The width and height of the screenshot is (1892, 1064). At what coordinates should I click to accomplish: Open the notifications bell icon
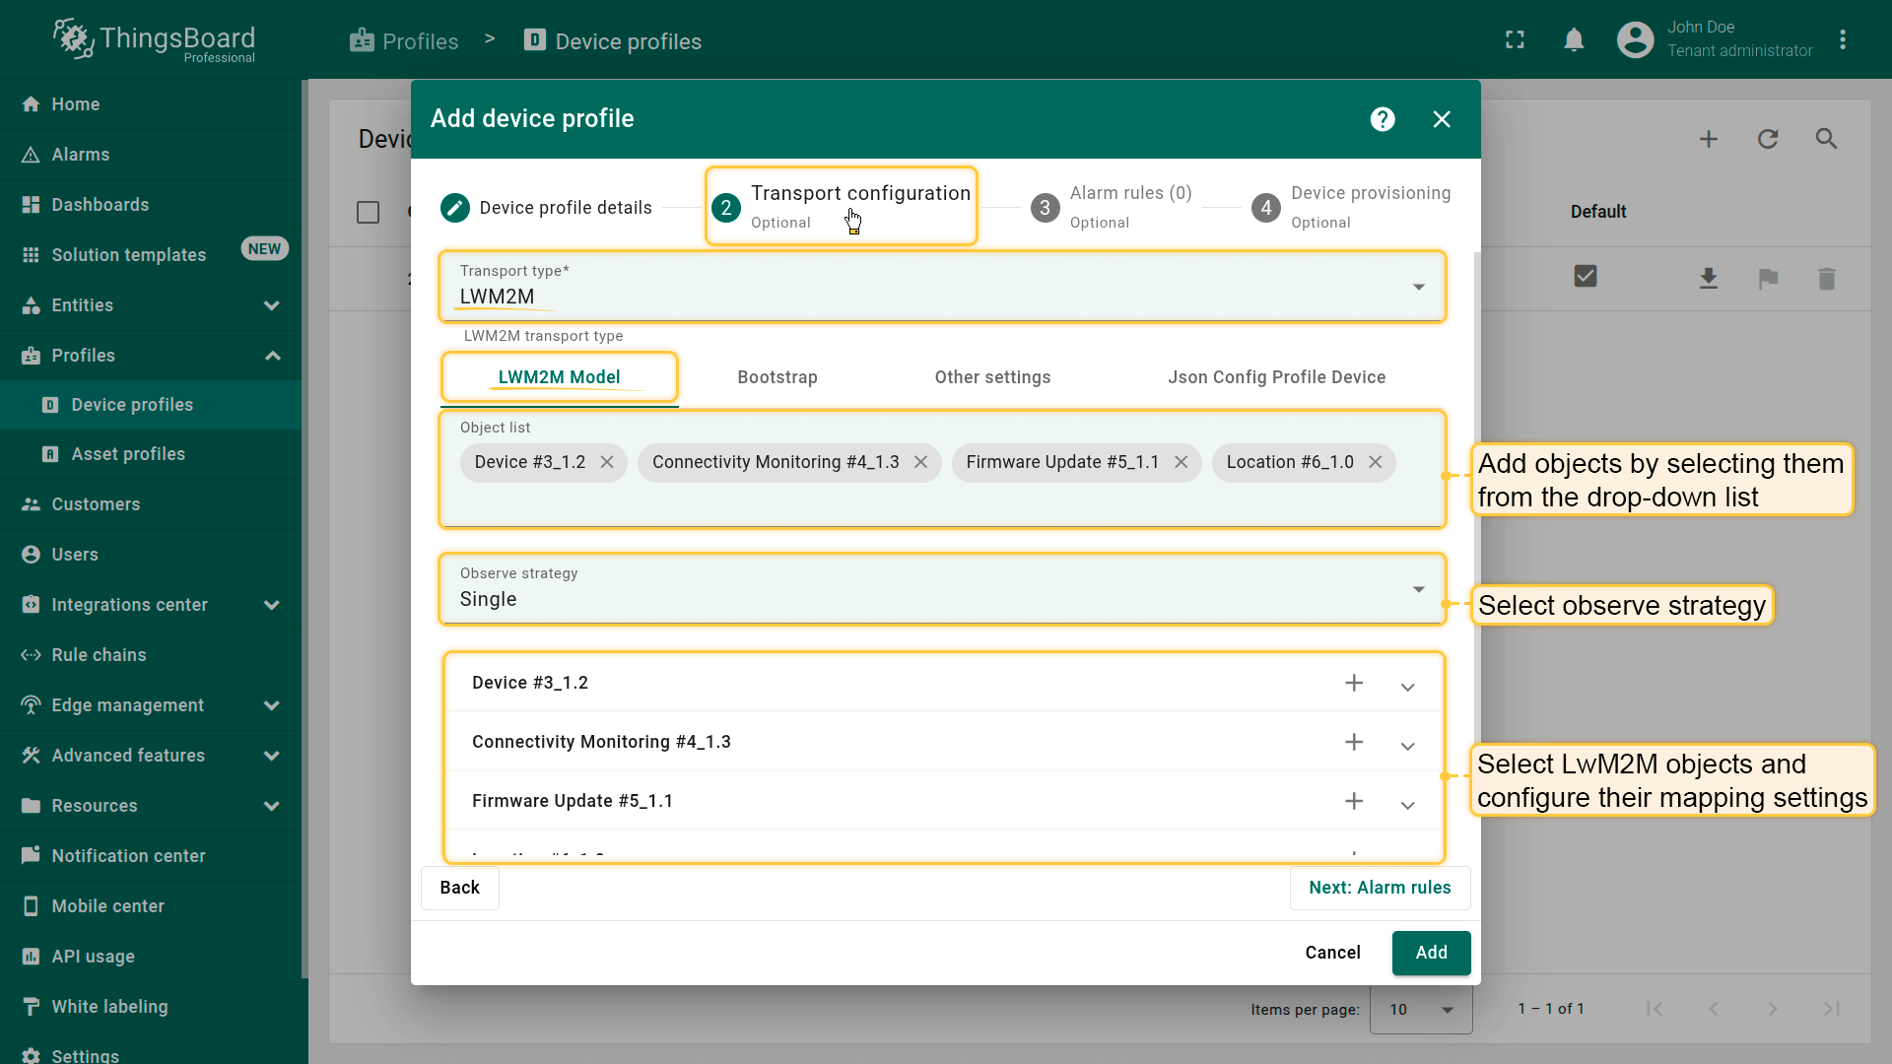point(1574,40)
